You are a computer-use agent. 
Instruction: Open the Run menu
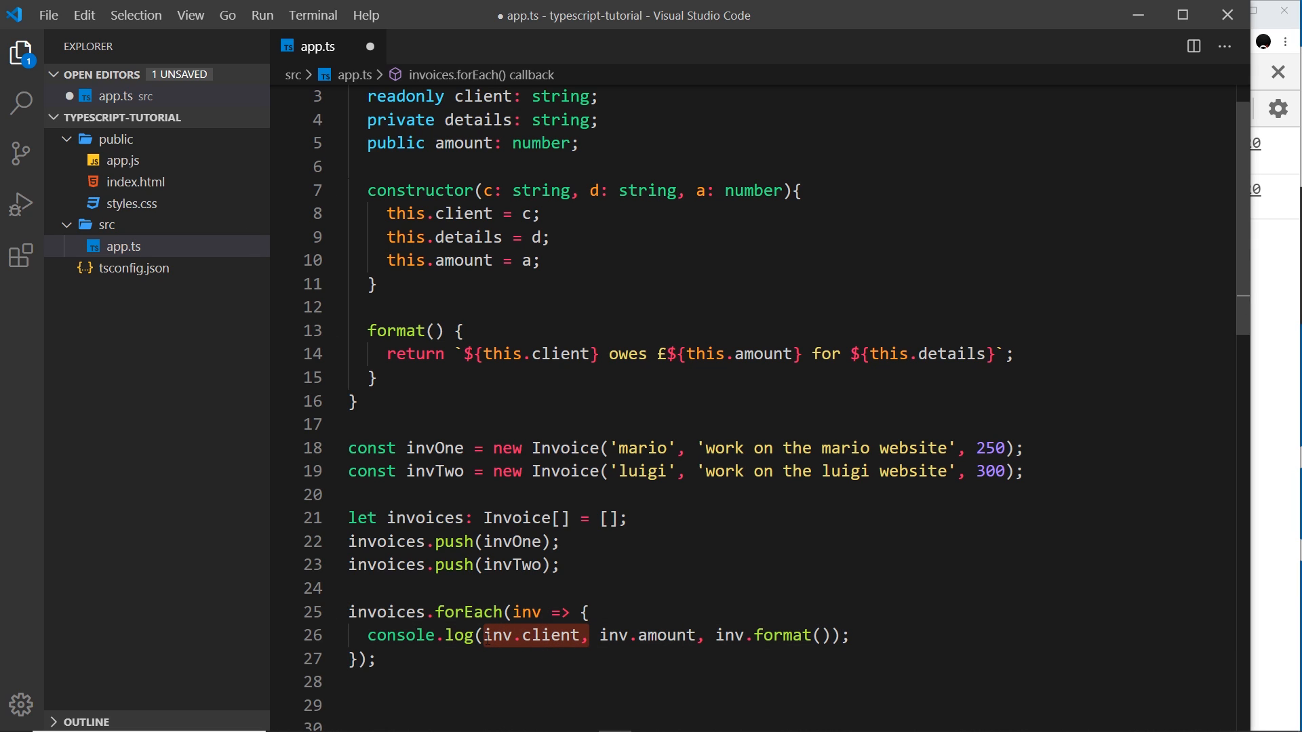click(262, 15)
